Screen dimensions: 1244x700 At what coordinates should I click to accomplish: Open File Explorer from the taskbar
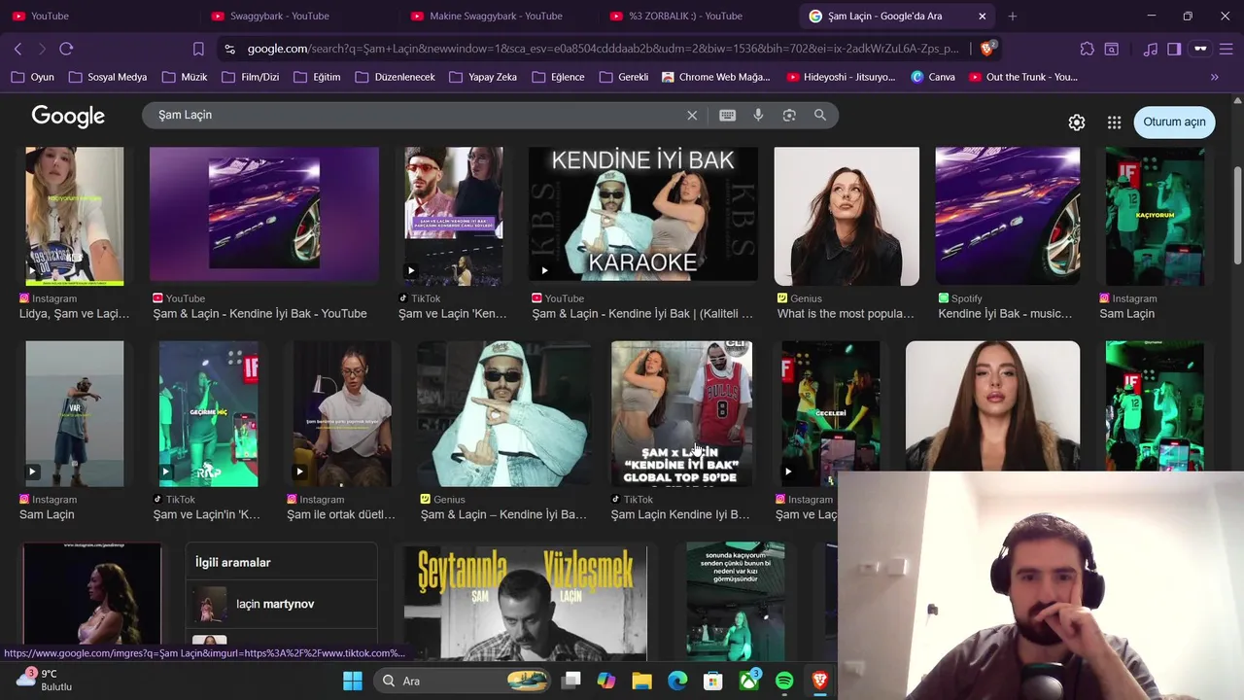pos(641,681)
